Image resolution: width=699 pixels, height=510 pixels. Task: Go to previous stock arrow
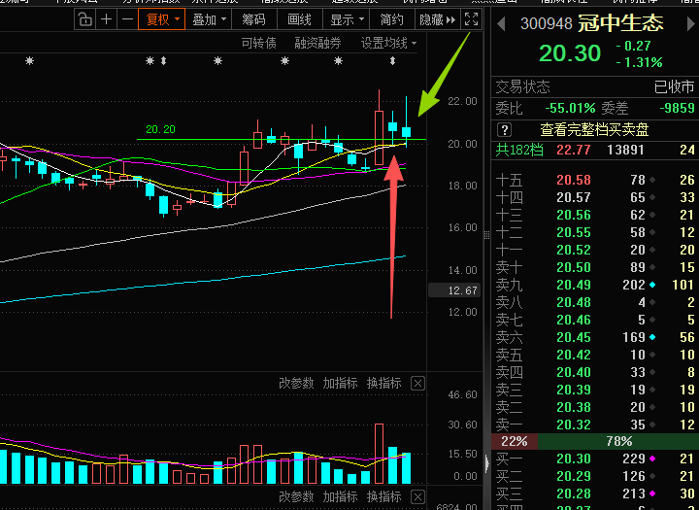[502, 23]
